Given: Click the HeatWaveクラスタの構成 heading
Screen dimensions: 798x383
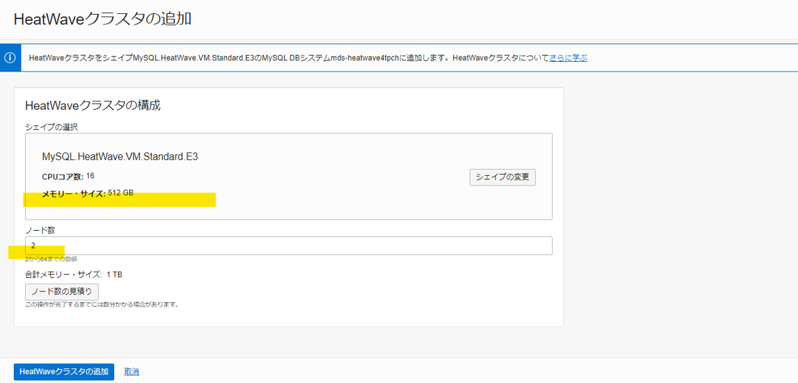Looking at the screenshot, I should point(92,106).
